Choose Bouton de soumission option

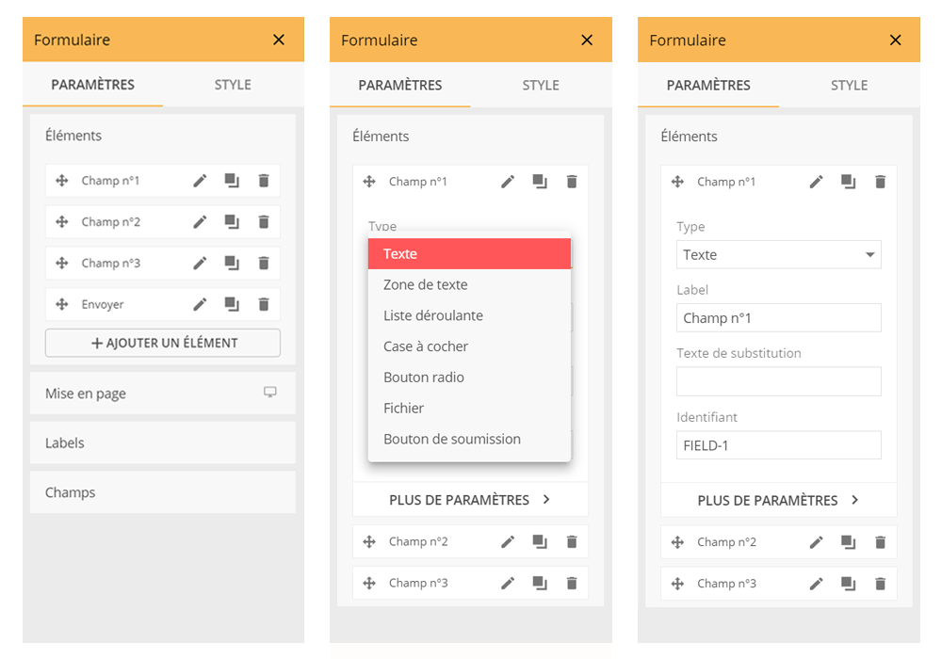[452, 439]
